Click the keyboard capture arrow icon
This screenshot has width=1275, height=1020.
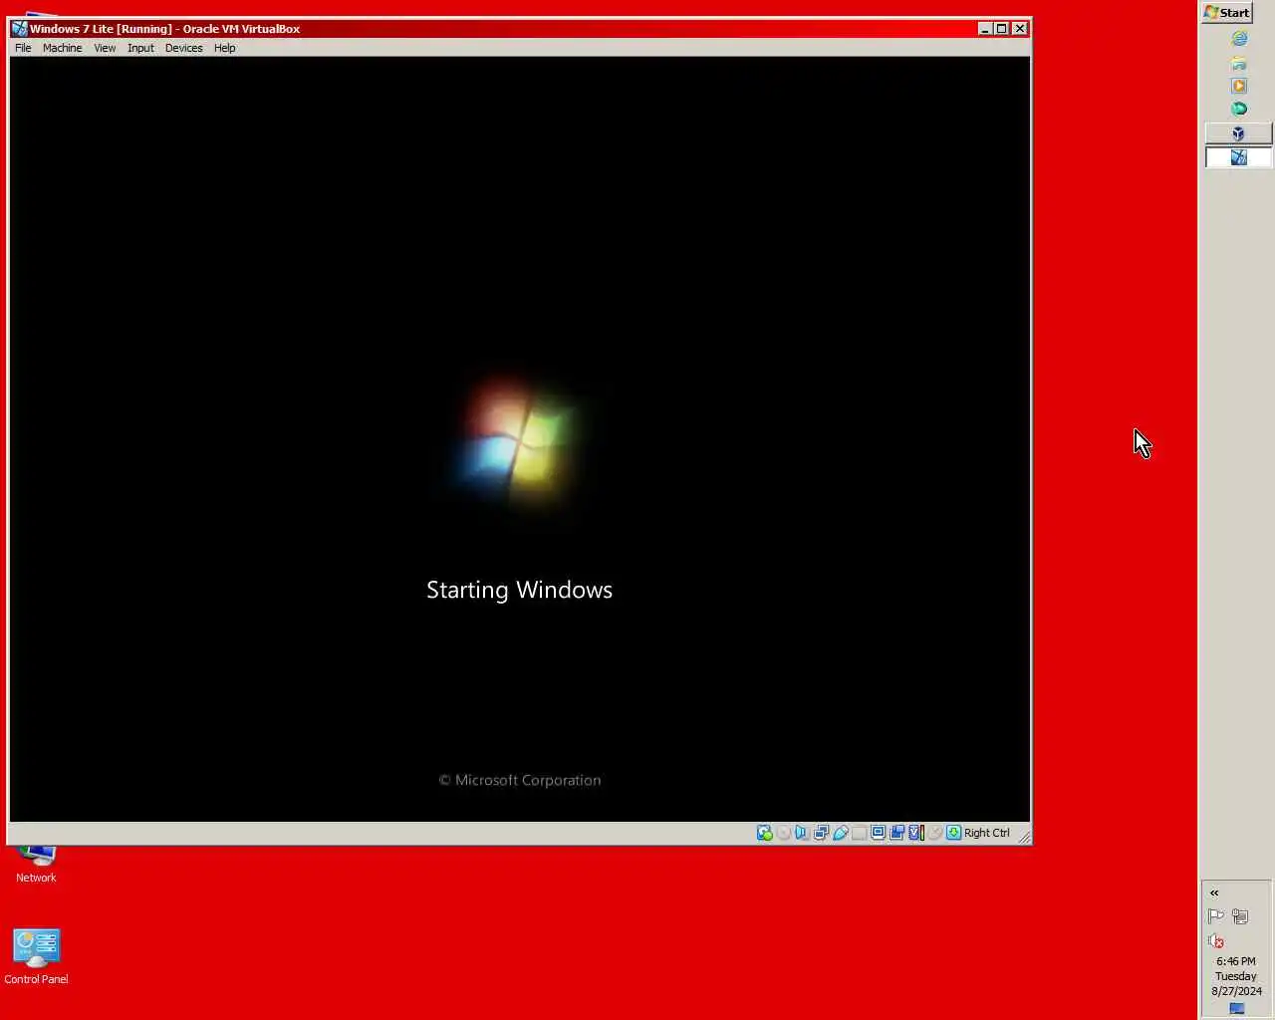click(x=953, y=833)
